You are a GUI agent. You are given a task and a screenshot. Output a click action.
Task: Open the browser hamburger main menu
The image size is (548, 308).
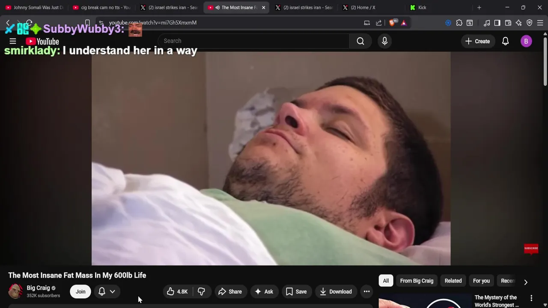pyautogui.click(x=540, y=23)
